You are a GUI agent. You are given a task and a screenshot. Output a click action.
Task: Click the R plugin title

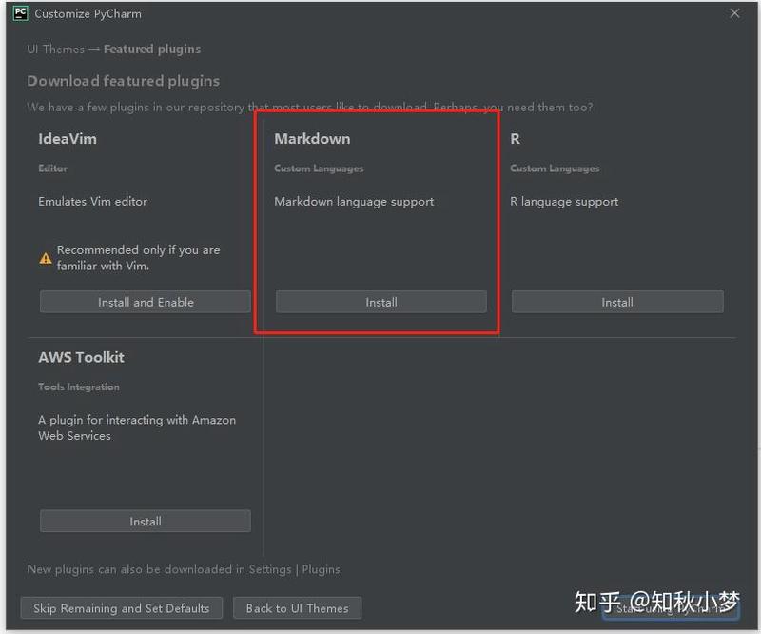[x=515, y=139]
